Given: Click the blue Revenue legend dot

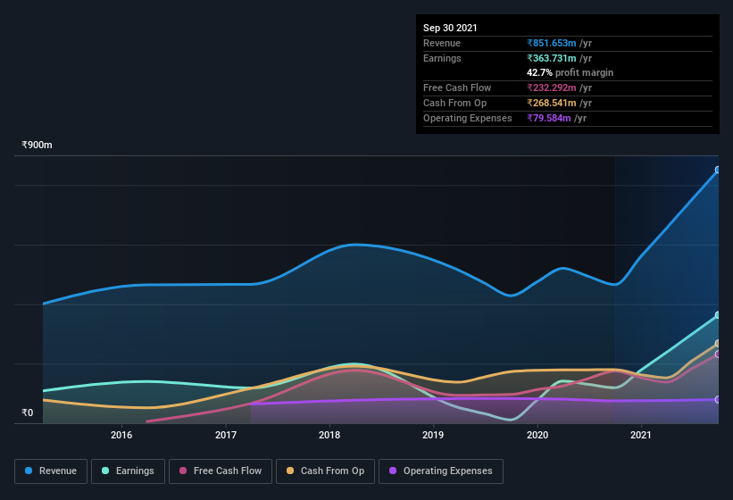Looking at the screenshot, I should pos(29,471).
